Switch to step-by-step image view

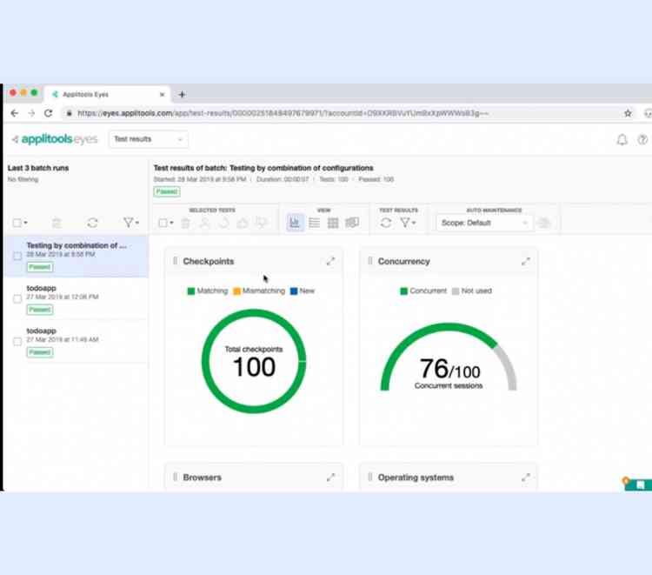[352, 223]
